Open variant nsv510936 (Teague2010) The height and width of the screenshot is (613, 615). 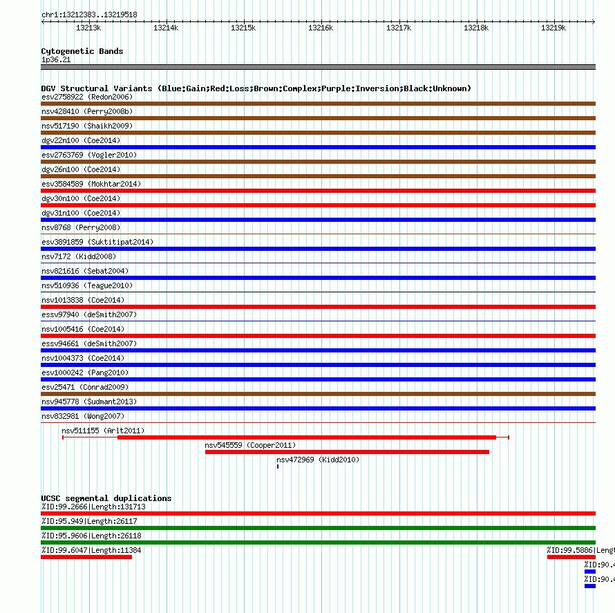87,285
